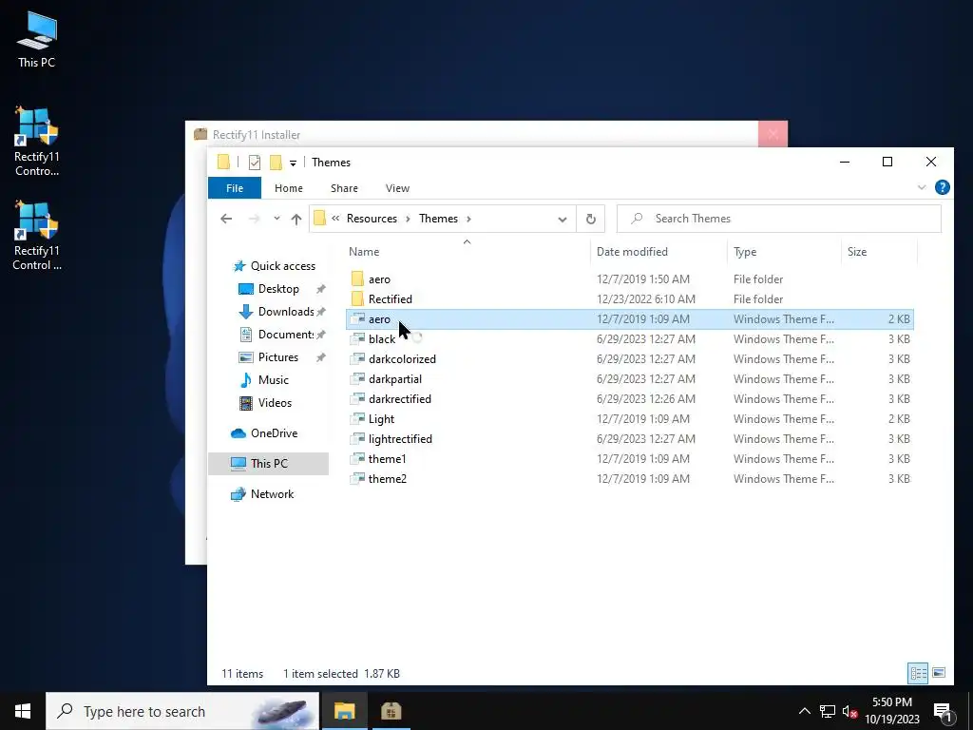Open the File menu tab
Image resolution: width=973 pixels, height=730 pixels.
[x=235, y=188]
